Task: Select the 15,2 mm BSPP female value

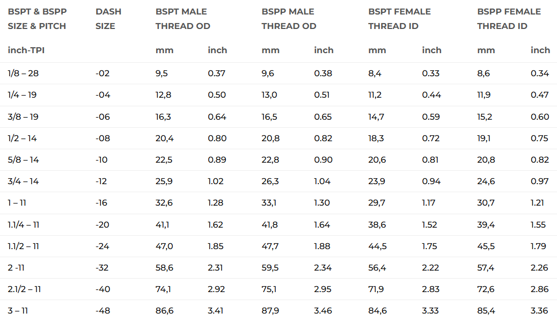Action: [x=486, y=117]
